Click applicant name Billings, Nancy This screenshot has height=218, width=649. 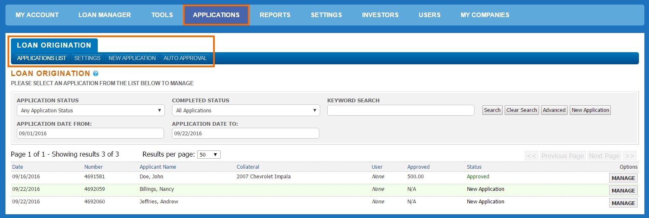click(157, 189)
